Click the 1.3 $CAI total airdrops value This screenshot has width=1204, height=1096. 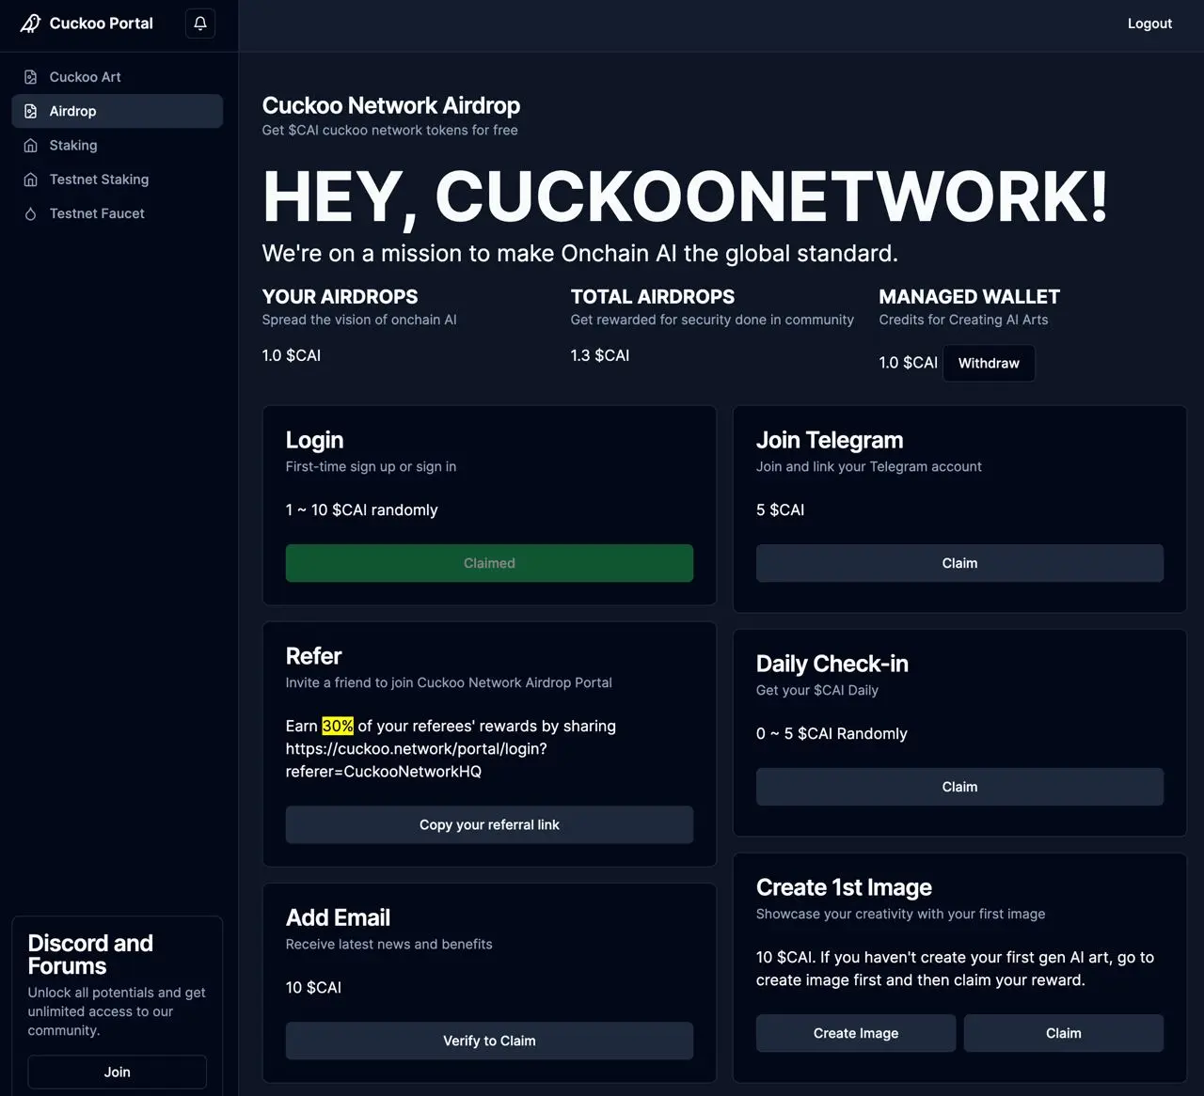600,355
